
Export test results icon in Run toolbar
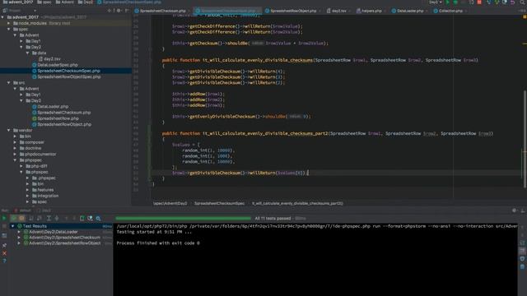(82, 219)
